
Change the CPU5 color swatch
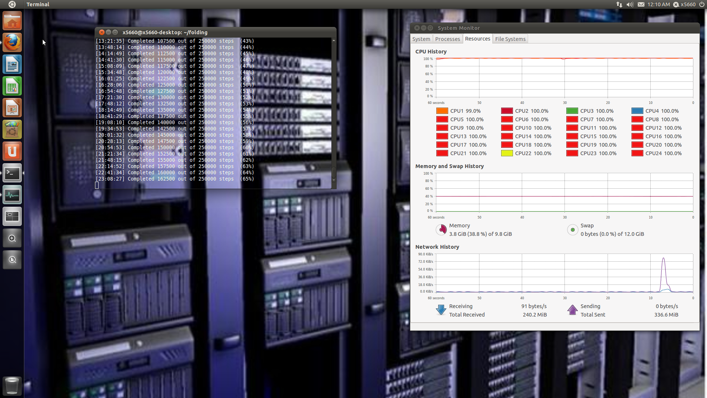point(442,119)
